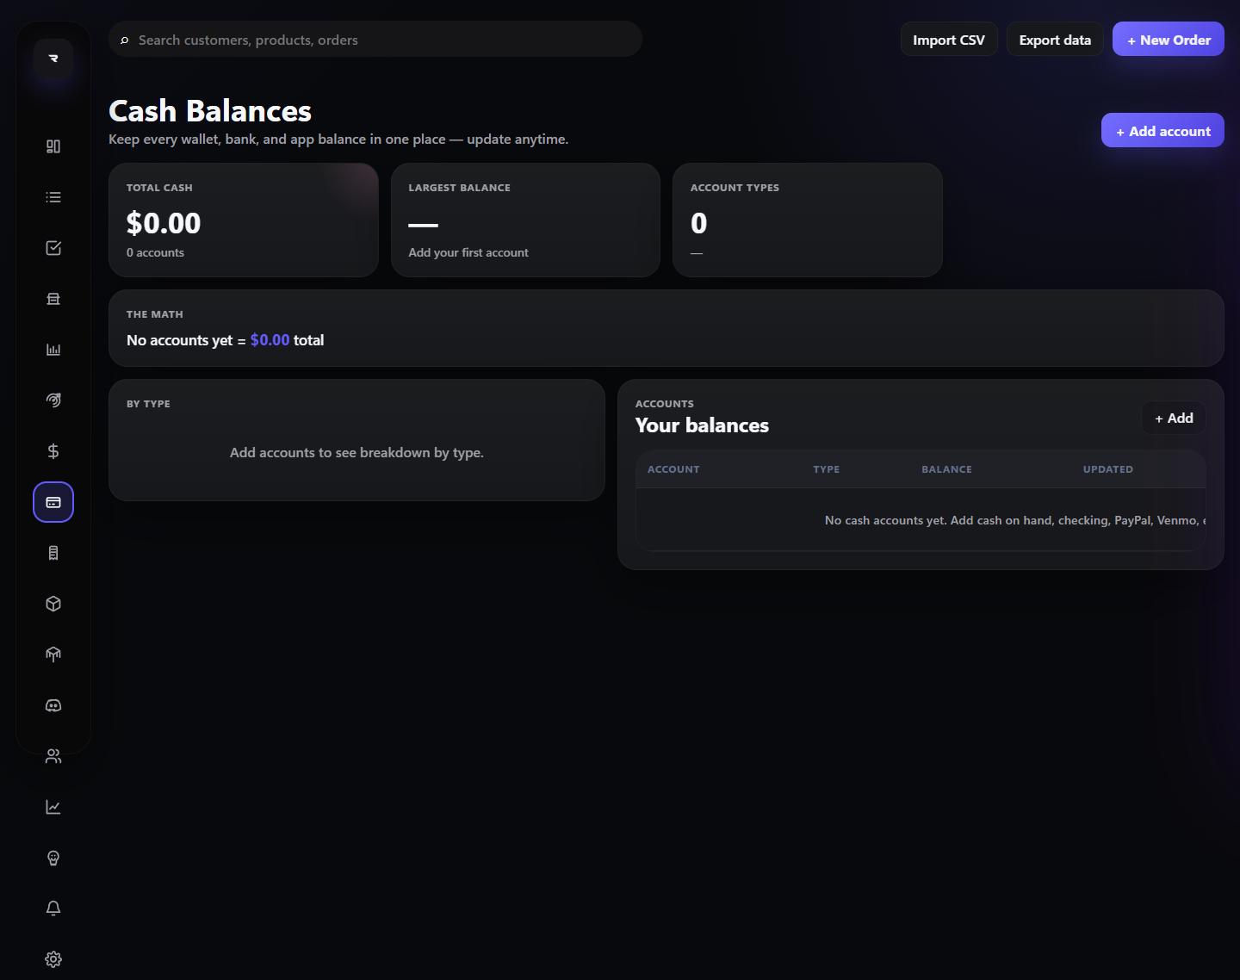Open the bar chart icon in sidebar

(53, 350)
